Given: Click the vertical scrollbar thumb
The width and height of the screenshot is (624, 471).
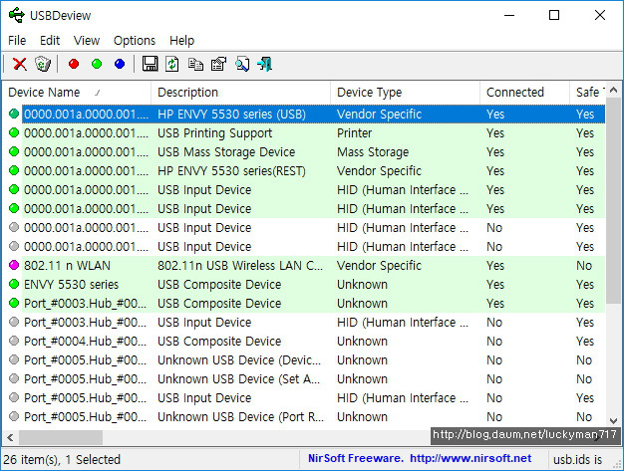Looking at the screenshot, I should (x=613, y=201).
